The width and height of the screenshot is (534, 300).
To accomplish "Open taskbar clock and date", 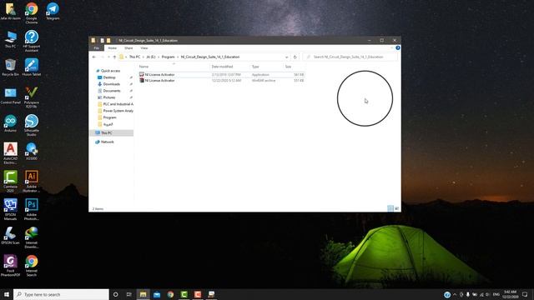I will coord(510,294).
